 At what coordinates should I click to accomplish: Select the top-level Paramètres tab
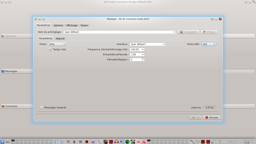click(44, 25)
